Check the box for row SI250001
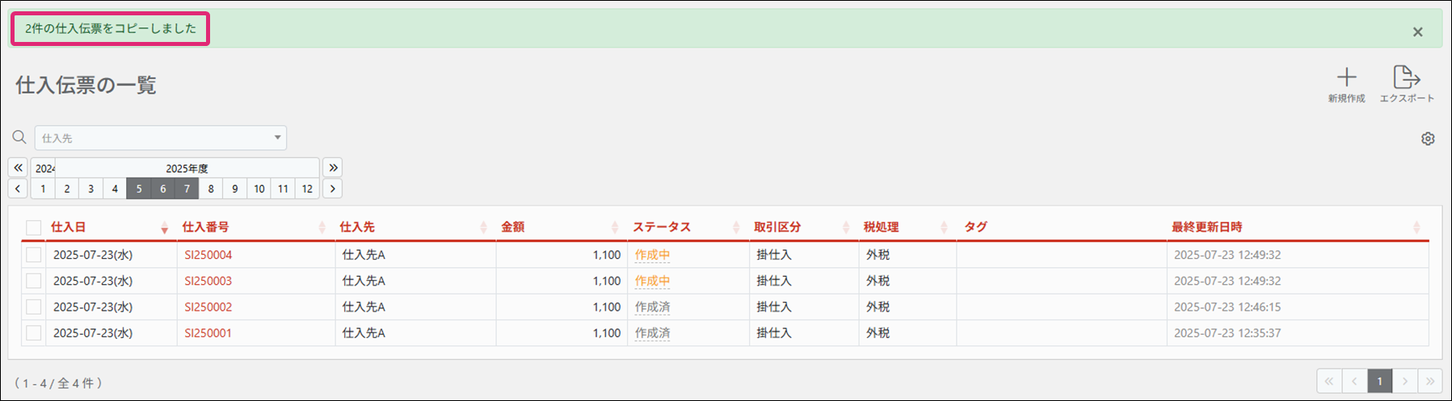 [33, 332]
